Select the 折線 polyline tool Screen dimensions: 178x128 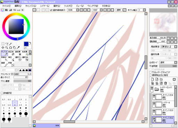[x=11, y=64]
